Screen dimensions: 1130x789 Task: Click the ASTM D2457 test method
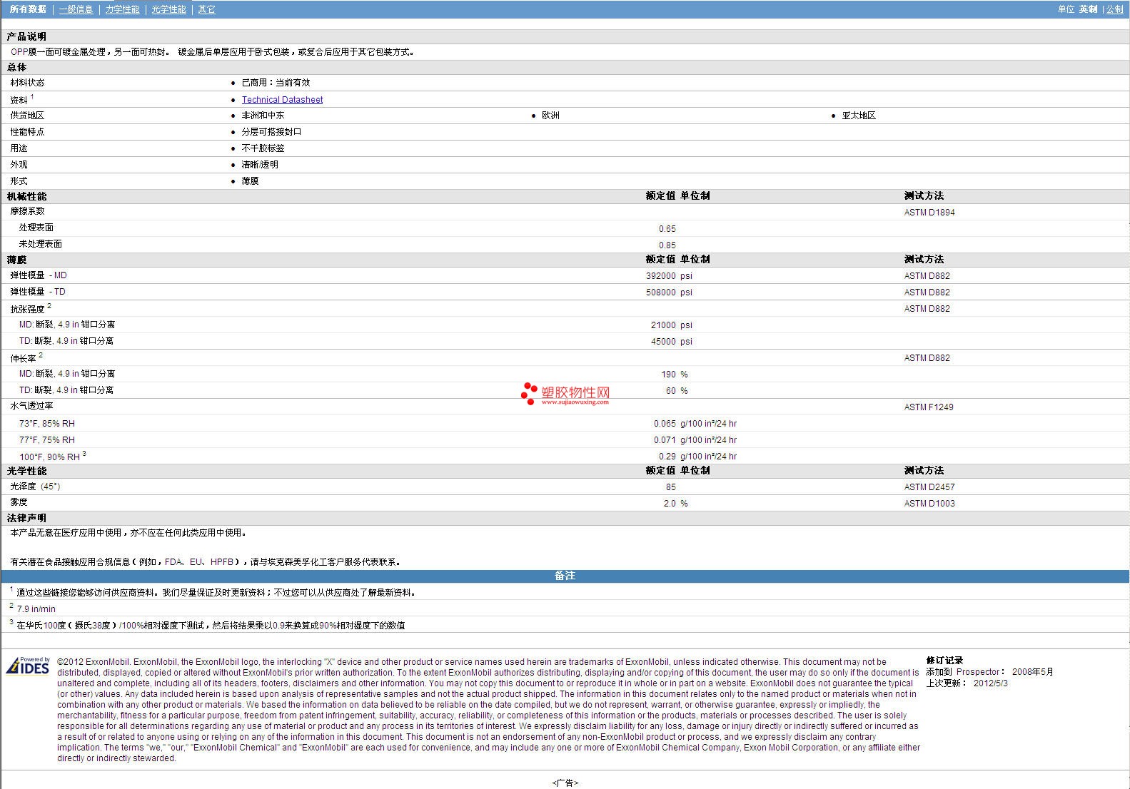point(929,487)
